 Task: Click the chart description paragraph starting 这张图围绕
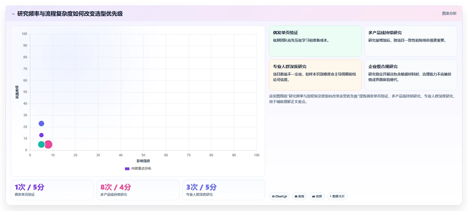point(362,99)
